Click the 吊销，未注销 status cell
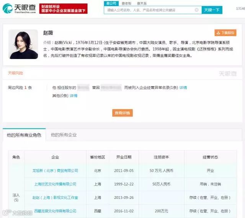 210,184
